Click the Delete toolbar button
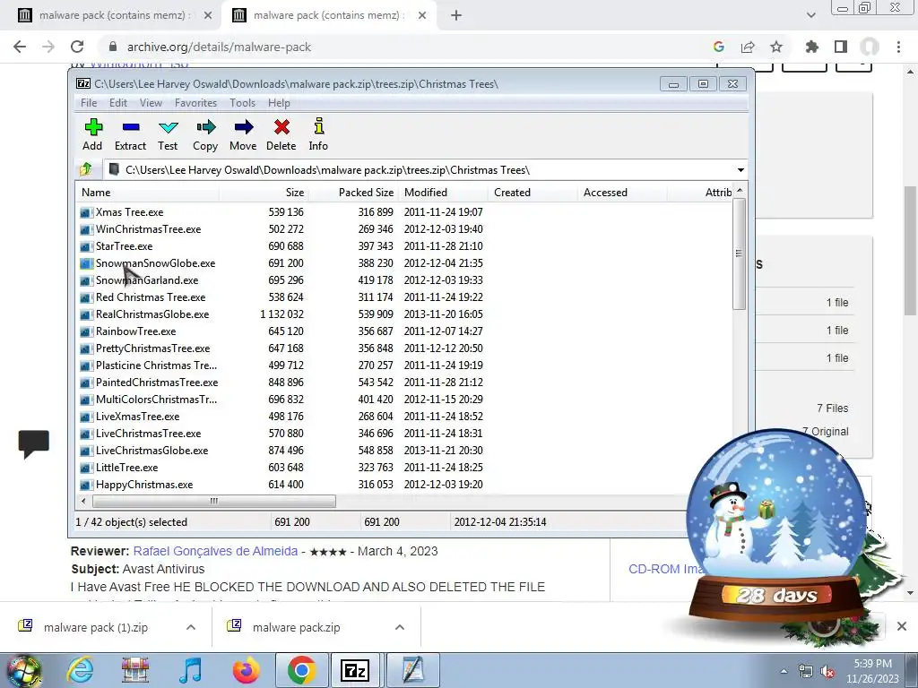 (281, 135)
